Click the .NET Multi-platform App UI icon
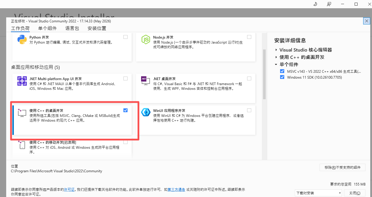Viewport: 372px width, 197px height. [x=22, y=81]
